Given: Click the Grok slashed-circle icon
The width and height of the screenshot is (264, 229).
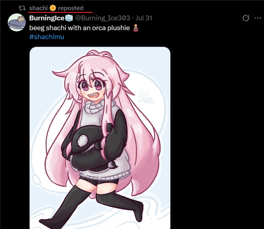Looking at the screenshot, I should pyautogui.click(x=246, y=18).
